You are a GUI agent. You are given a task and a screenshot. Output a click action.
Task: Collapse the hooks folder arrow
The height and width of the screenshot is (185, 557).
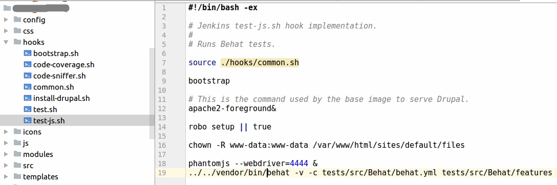tap(6, 42)
